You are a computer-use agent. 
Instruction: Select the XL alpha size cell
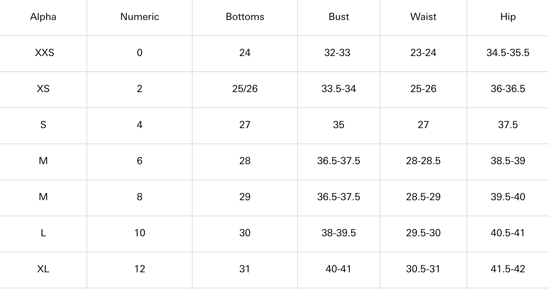click(43, 269)
